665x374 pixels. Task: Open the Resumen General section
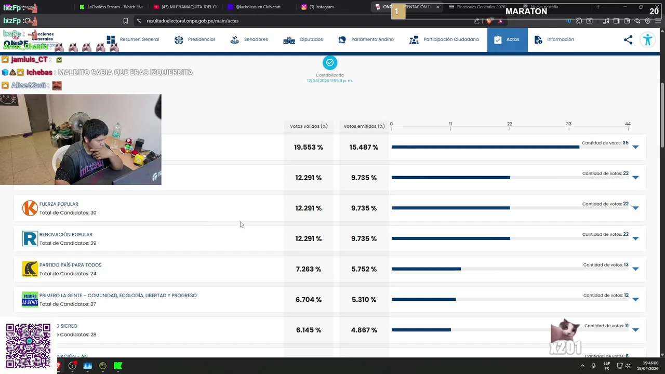(x=133, y=39)
